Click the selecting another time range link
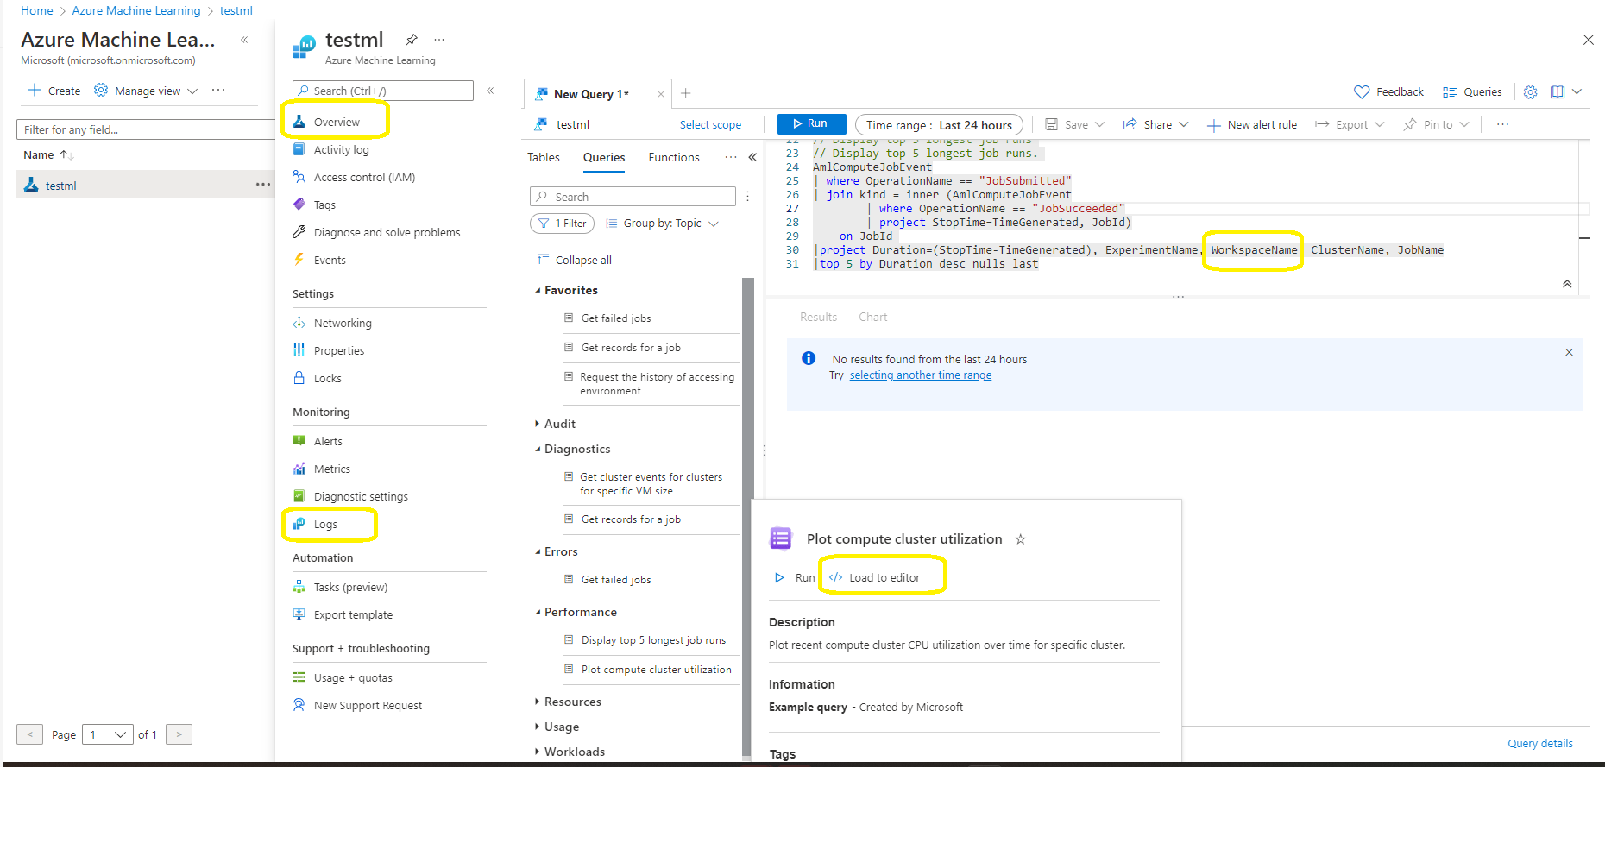 920,375
